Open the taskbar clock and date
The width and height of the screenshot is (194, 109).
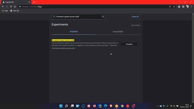coord(185,106)
